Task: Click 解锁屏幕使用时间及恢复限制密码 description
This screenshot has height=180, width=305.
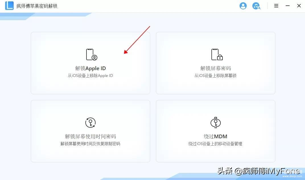Action: [x=90, y=144]
